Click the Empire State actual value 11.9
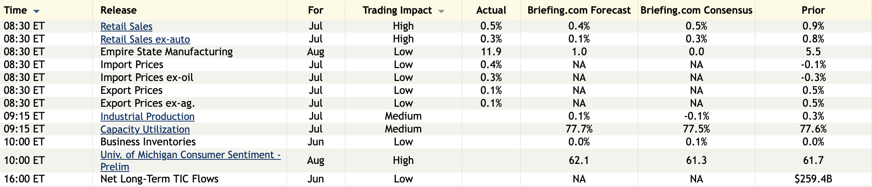The width and height of the screenshot is (872, 187). pyautogui.click(x=491, y=52)
